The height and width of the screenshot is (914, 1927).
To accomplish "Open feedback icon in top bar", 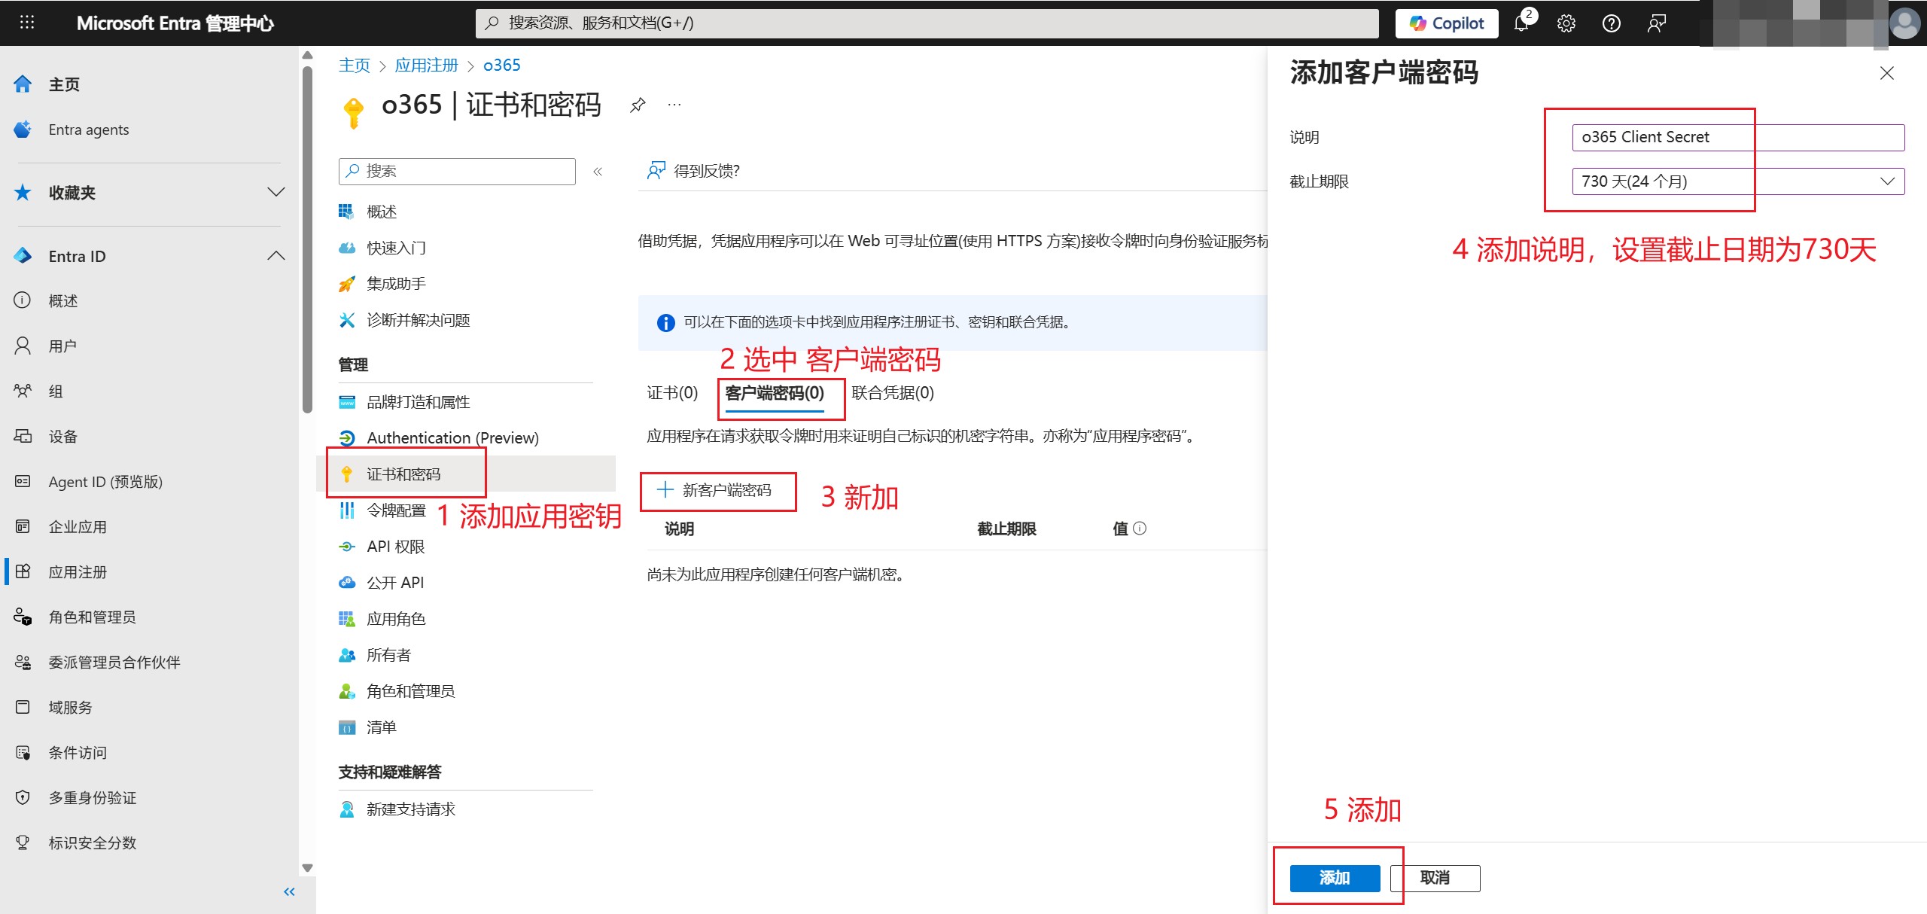I will tap(1657, 23).
